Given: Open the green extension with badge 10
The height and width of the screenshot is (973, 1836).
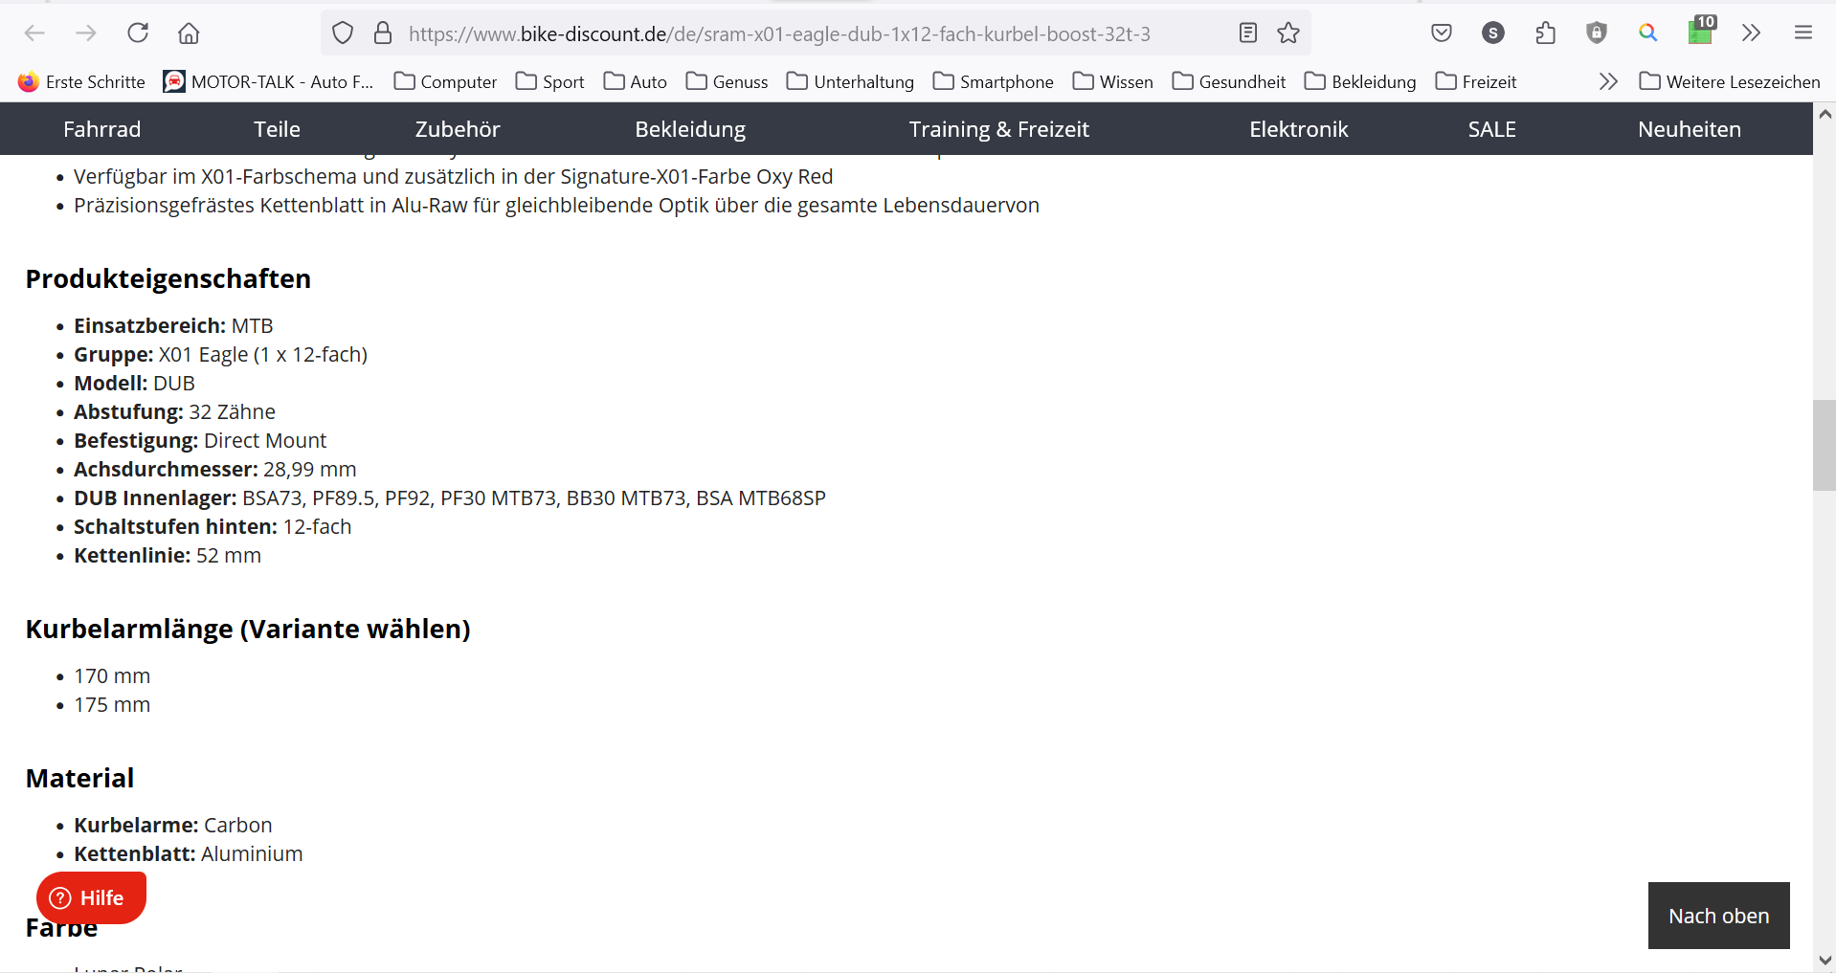Looking at the screenshot, I should coord(1701,32).
